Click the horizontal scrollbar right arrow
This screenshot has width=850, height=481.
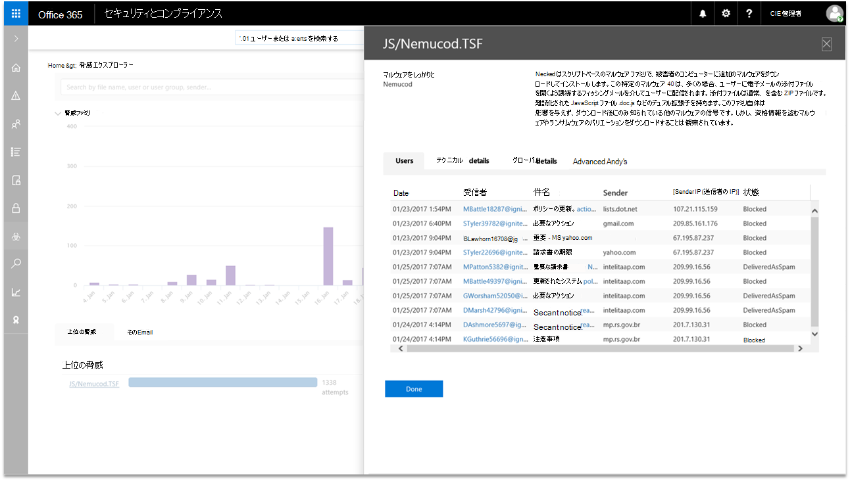point(800,349)
